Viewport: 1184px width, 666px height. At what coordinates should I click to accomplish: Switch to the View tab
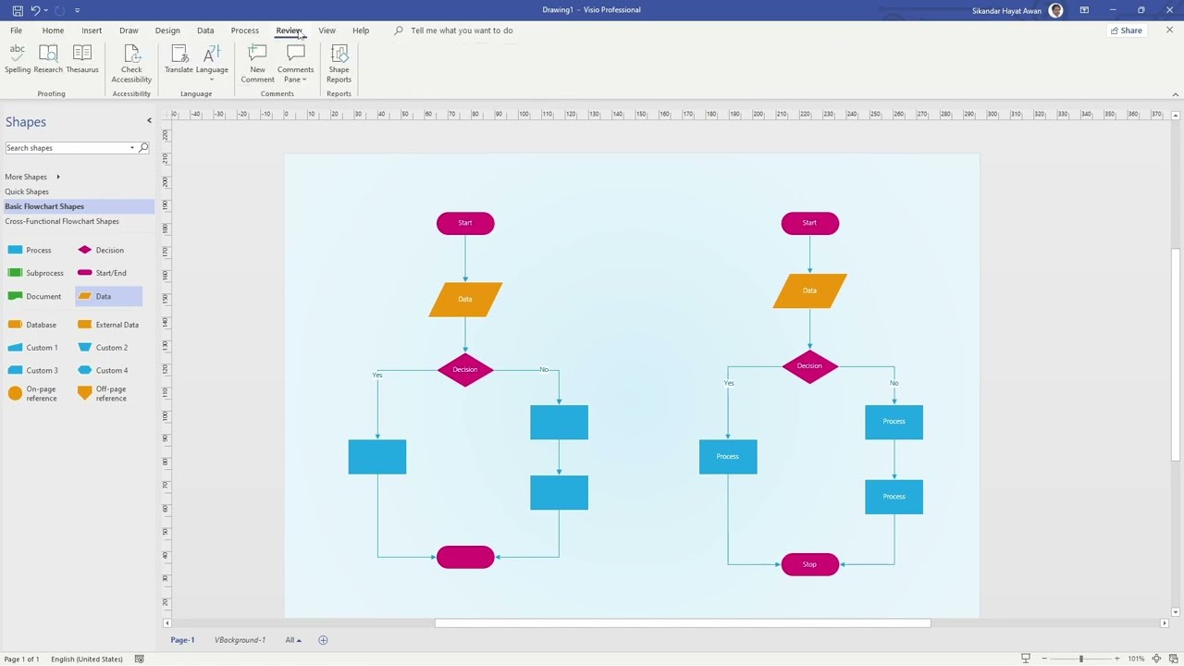(x=327, y=31)
